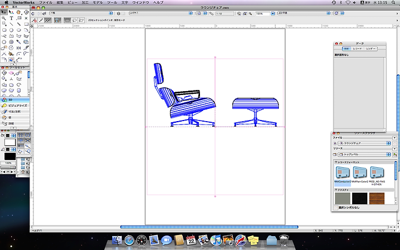The image size is (400, 250).
Task: Open the class dropdown in view bar
Action: [81, 13]
